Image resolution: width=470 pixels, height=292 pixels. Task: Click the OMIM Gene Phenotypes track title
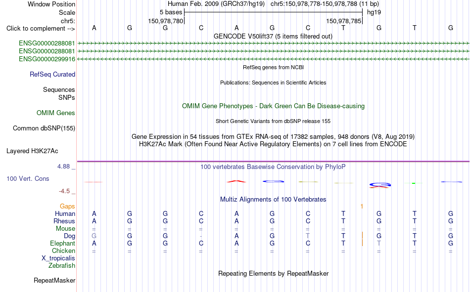[274, 106]
